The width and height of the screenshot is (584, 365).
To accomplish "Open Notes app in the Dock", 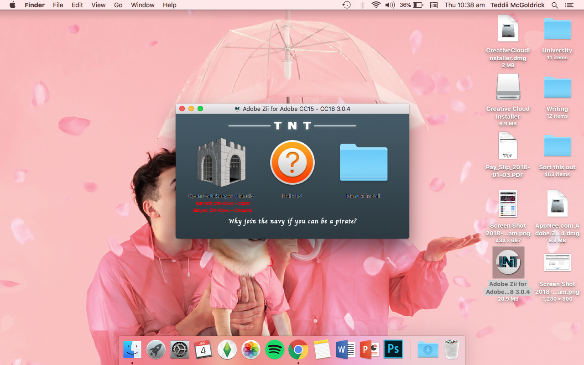I will click(x=322, y=350).
